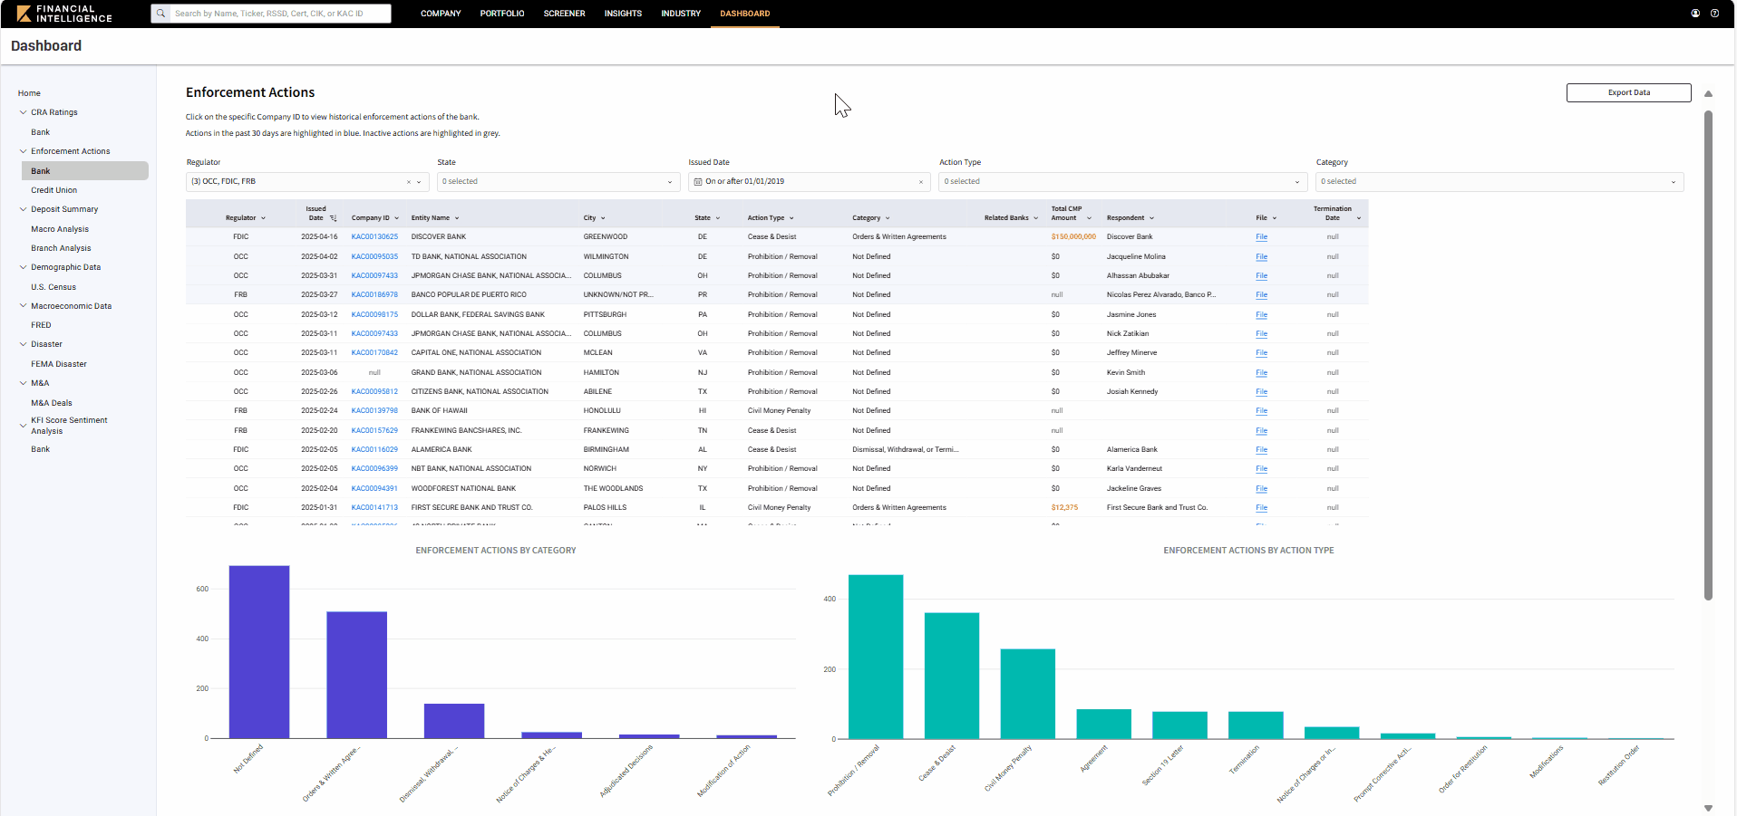Click the $150,000,000 CMP amount cell

[x=1073, y=237]
